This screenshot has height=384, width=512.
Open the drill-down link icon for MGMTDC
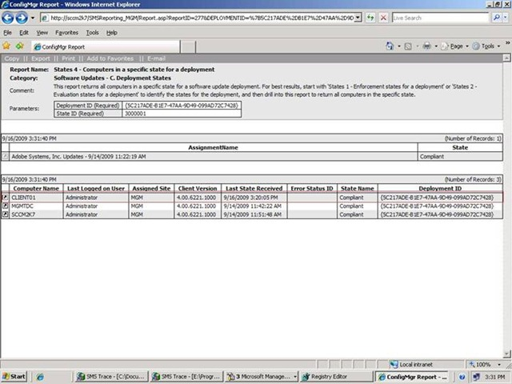(5, 206)
